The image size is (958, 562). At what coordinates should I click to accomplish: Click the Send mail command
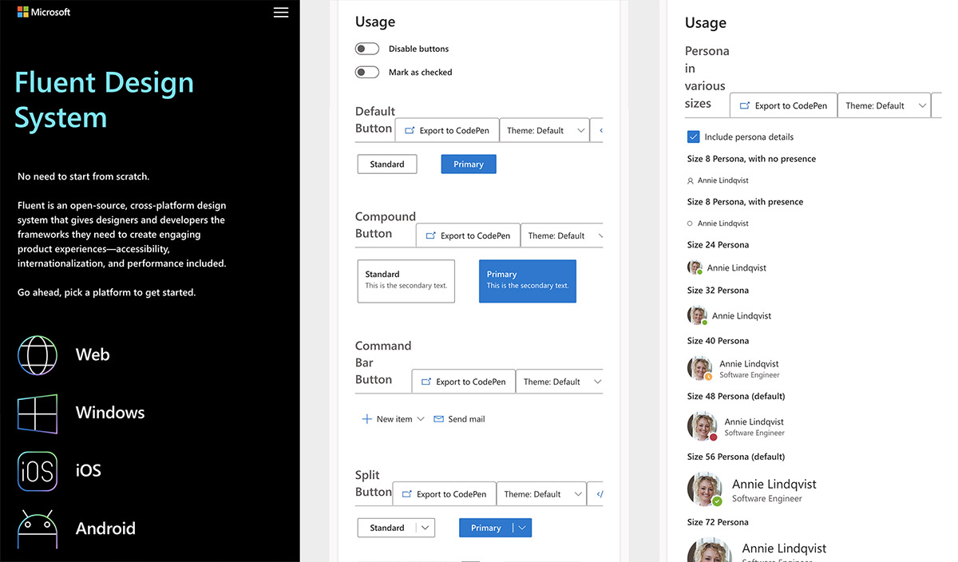pyautogui.click(x=459, y=419)
